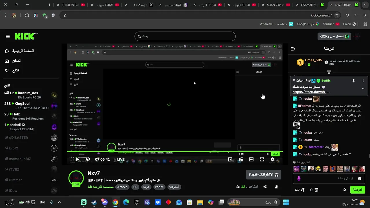The width and height of the screenshot is (370, 208).
Task: Click the cast icon in the player controls
Action: [x=240, y=159]
